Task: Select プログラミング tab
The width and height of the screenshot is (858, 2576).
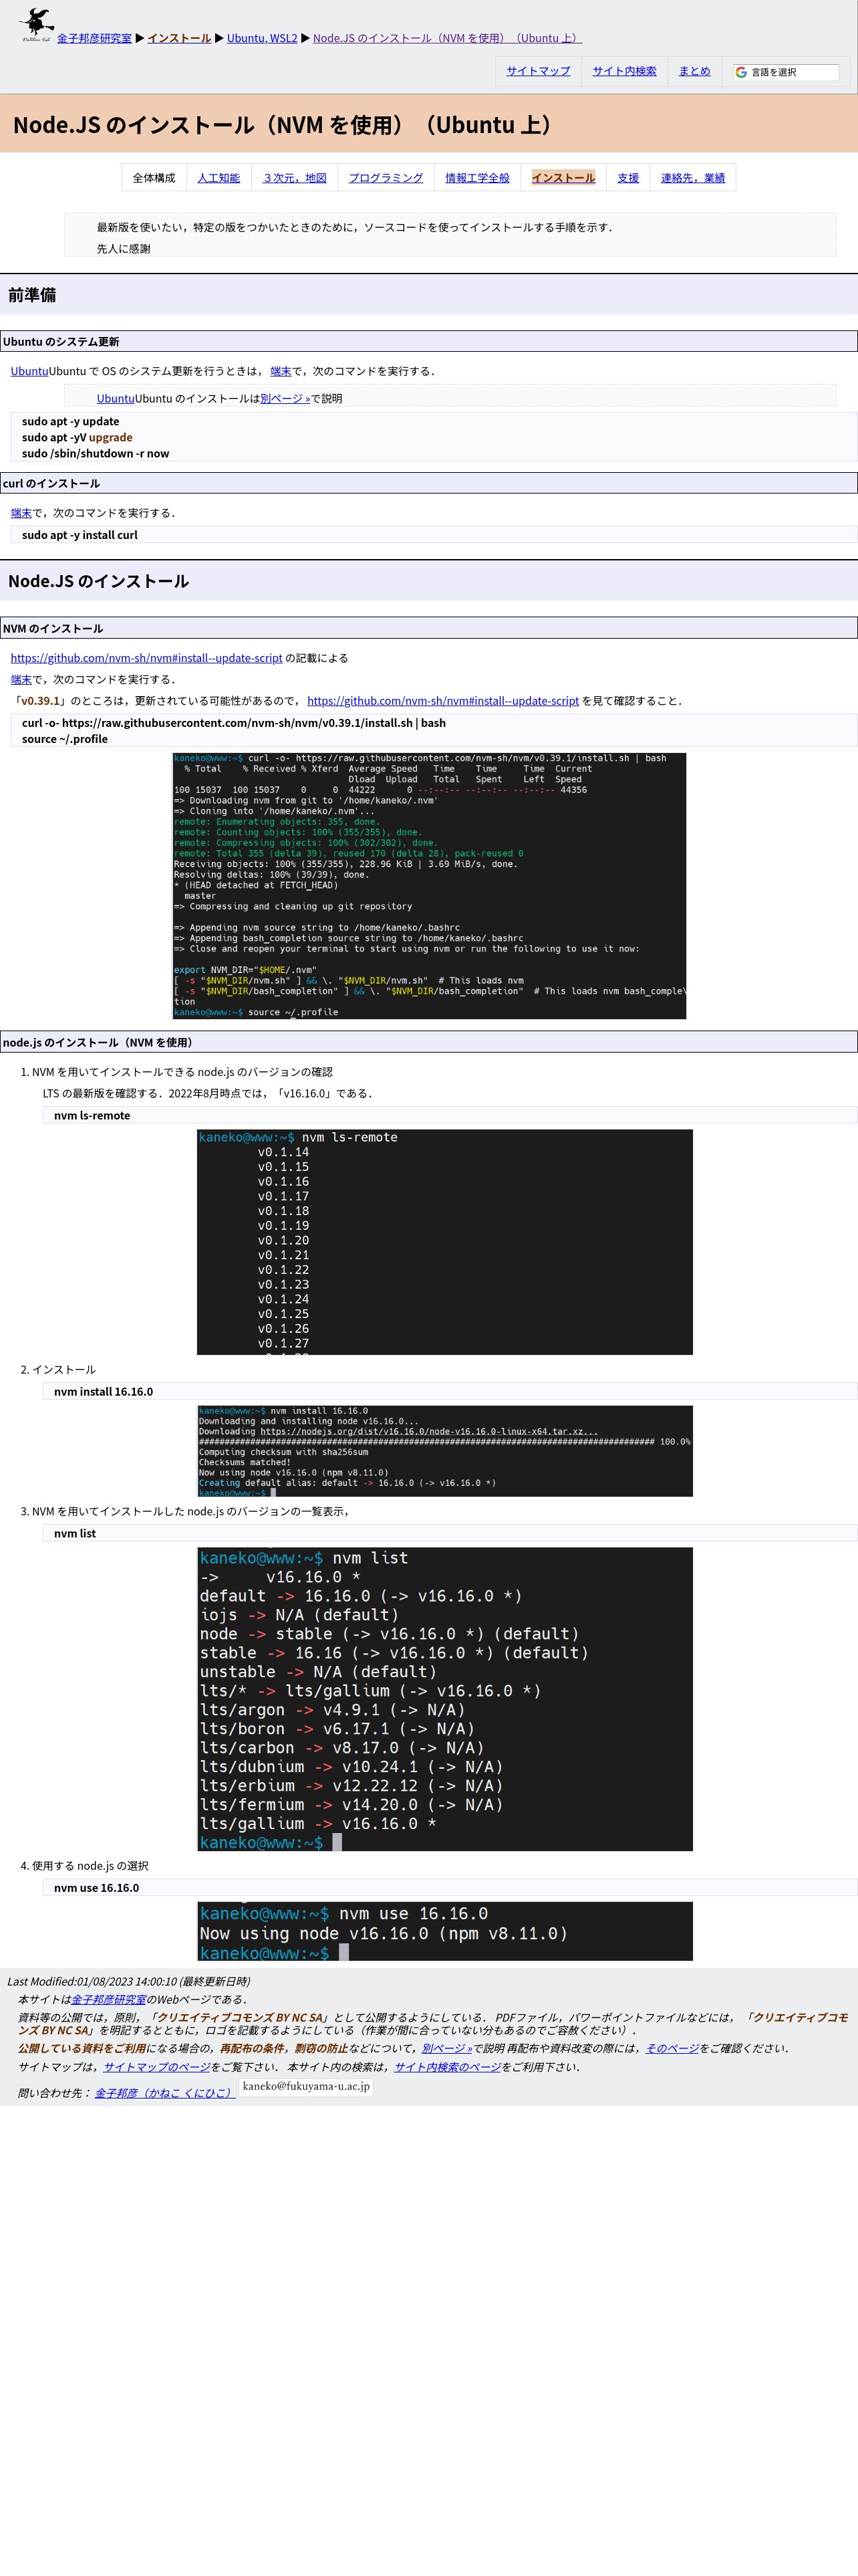Action: 386,178
